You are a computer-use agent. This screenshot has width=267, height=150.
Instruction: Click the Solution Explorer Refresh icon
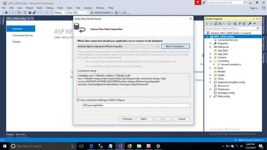[235, 24]
